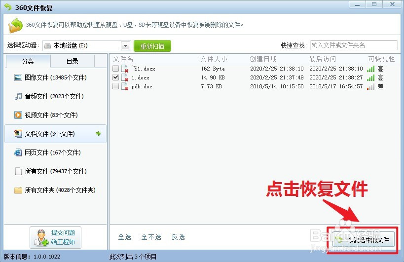
Task: Select the pdb.doc file name
Action: (x=142, y=86)
